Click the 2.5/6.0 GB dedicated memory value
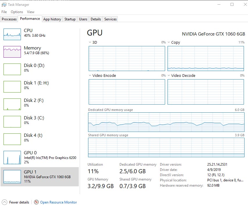248x207 pixels. tap(133, 171)
